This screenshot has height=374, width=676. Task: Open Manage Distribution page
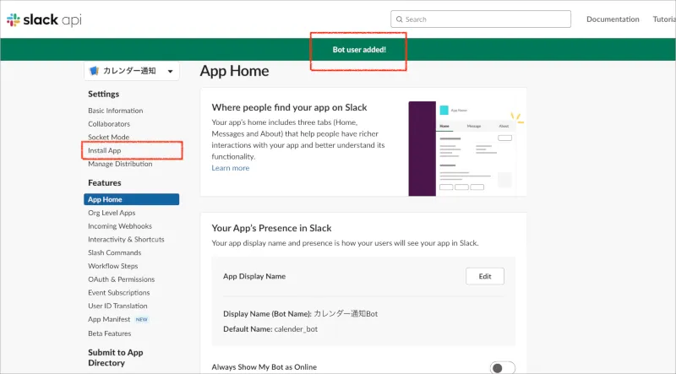coord(120,164)
